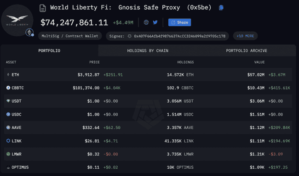Switch to the HOLDINGS BY CHAIN tab
This screenshot has width=299, height=176.
[x=148, y=50]
